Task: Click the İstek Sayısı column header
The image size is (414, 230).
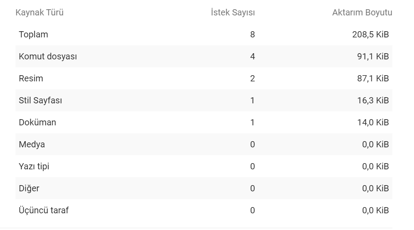Action: tap(233, 12)
